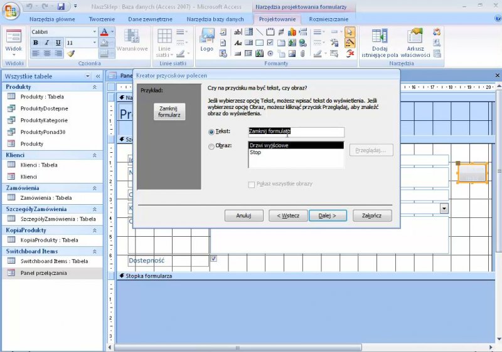Click the Office button logo
Viewport: 502px width, 352px height.
coord(12,11)
